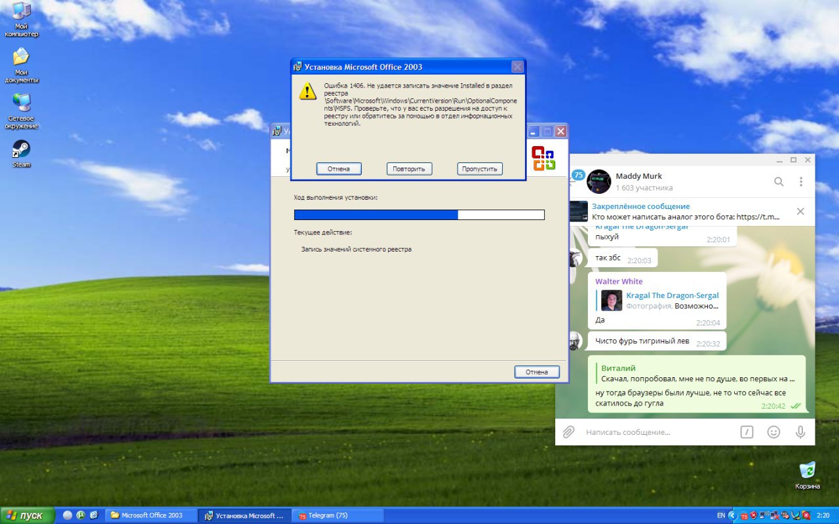Screen dimensions: 839x524
Task: Click the red security shield tray icon
Action: [x=754, y=516]
